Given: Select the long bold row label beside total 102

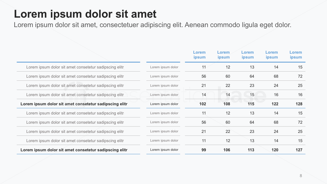Looking at the screenshot, I should (74, 104).
